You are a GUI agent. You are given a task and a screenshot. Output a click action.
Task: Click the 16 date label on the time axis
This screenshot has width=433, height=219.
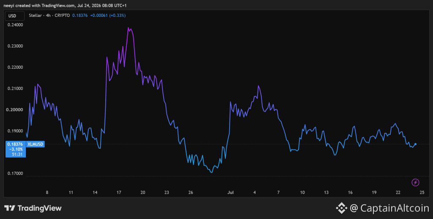[x=350, y=192]
